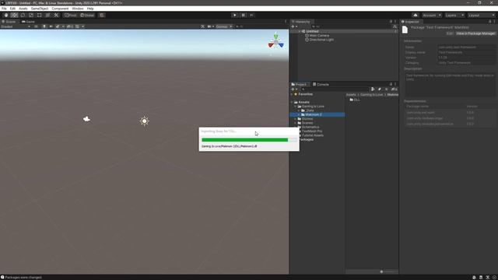Screen dimensions: 498x280
Task: Collapse the Assets folder tree
Action: [292, 102]
